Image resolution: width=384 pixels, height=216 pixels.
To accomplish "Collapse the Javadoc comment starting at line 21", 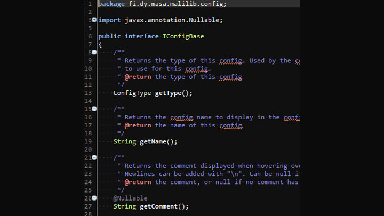I will 94,158.
